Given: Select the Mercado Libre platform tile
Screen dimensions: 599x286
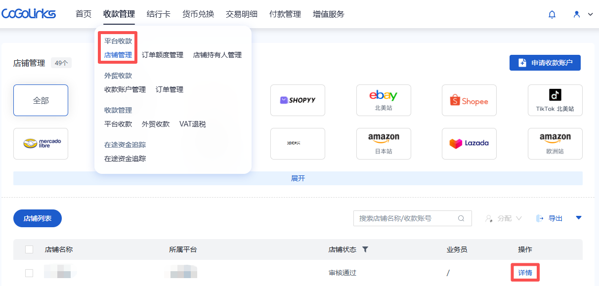Looking at the screenshot, I should pos(41,144).
